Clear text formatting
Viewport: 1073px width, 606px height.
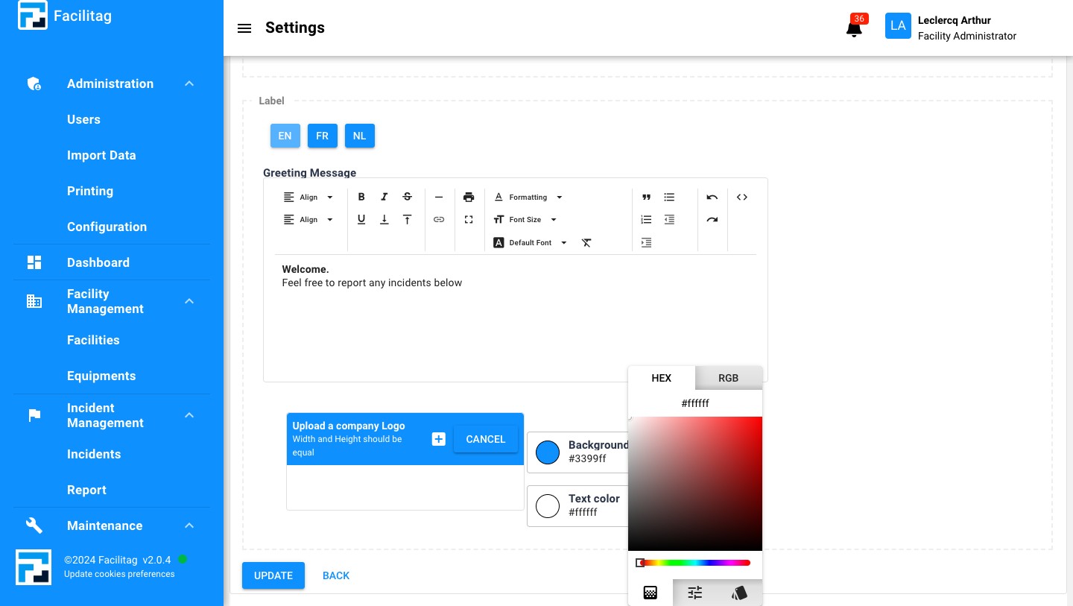pyautogui.click(x=586, y=242)
